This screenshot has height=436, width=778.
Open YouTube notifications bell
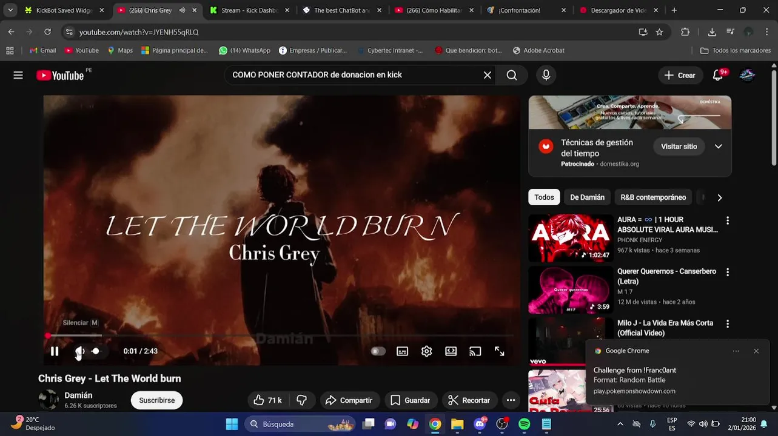click(x=718, y=75)
